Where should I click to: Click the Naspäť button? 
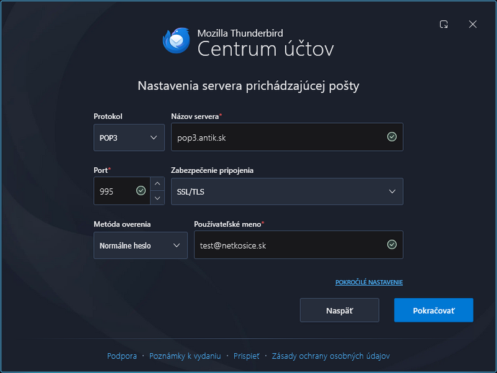[x=339, y=310]
